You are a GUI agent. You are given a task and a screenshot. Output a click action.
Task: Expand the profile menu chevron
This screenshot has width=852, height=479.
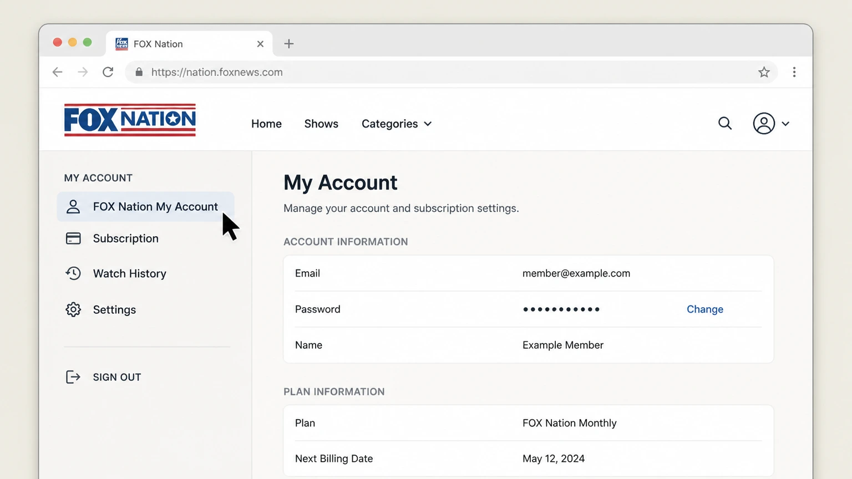coord(785,124)
